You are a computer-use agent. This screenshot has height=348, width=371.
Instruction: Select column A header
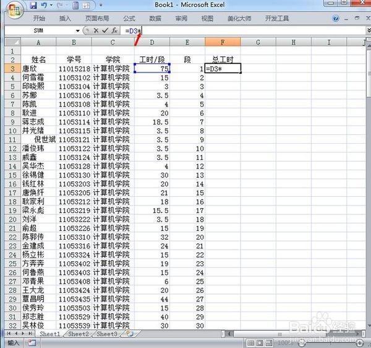point(38,42)
